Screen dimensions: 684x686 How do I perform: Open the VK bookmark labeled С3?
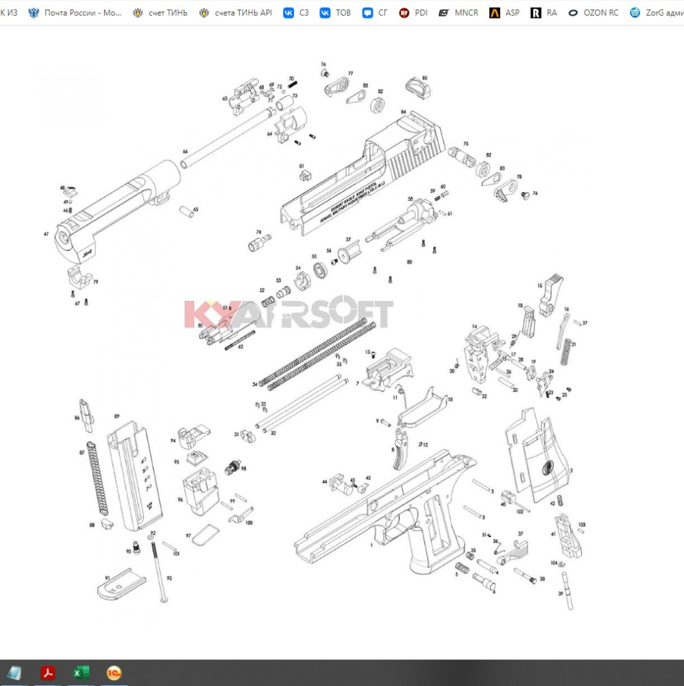pyautogui.click(x=296, y=12)
